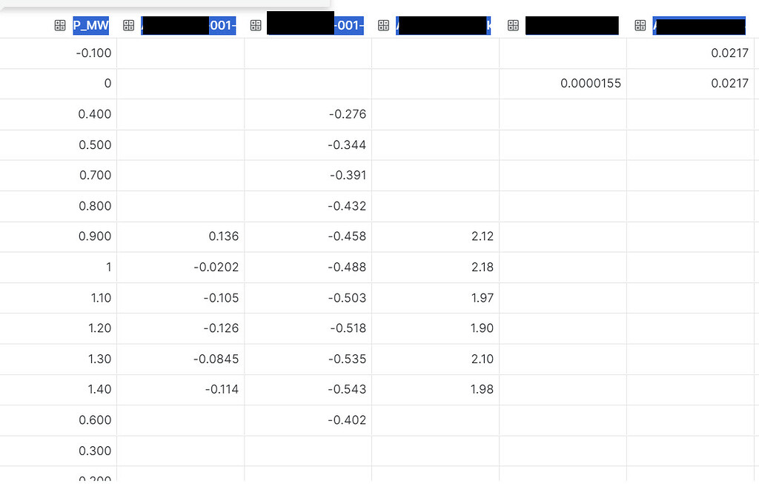
Task: Select the rightmost highlighted column header
Action: pyautogui.click(x=699, y=24)
